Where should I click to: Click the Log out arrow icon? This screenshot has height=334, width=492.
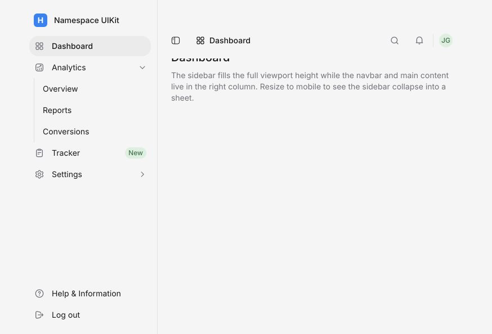(39, 315)
